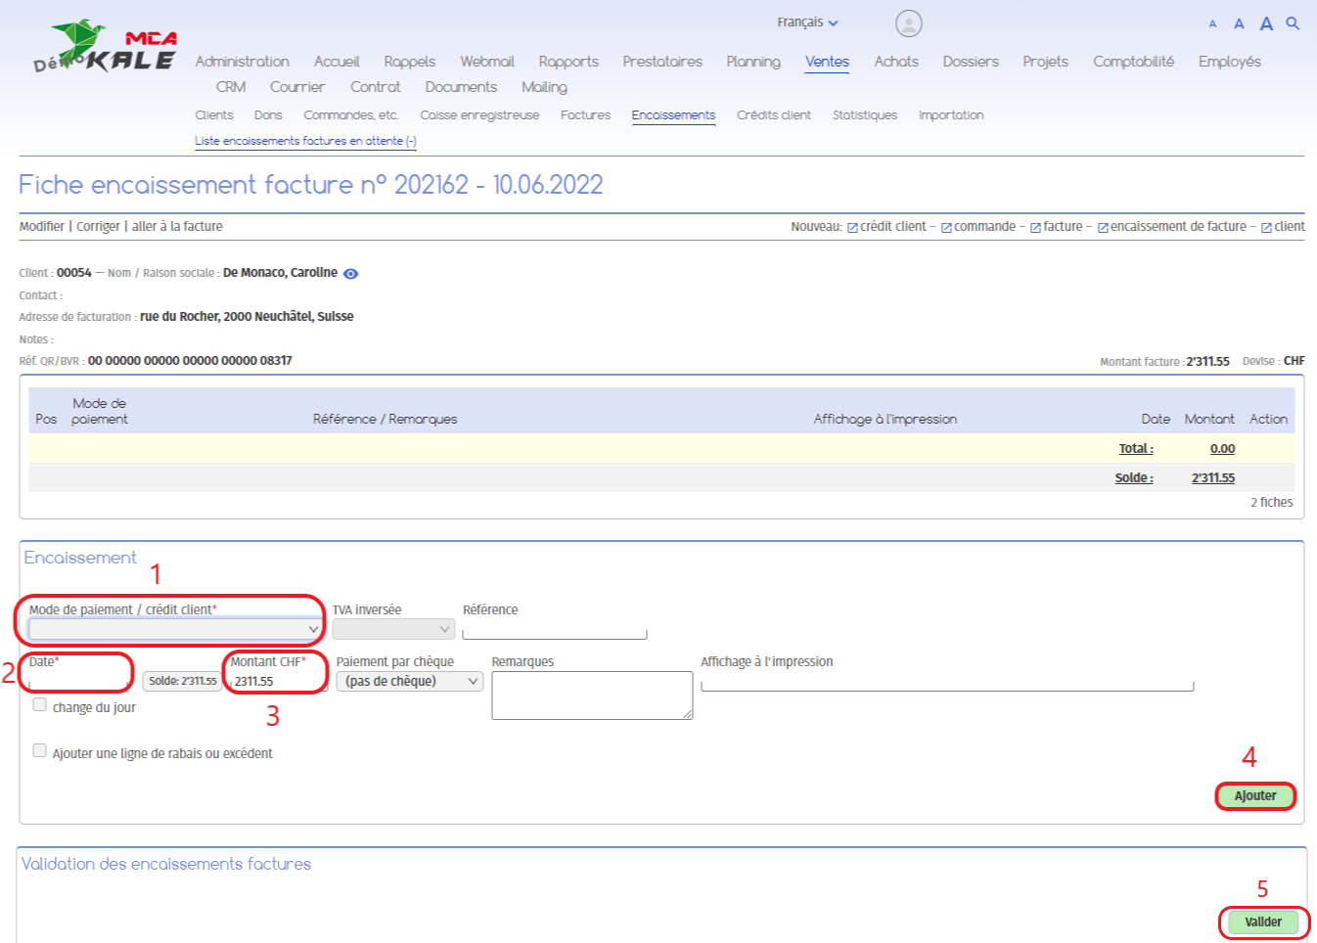
Task: Open new crédit client external link icon
Action: click(x=852, y=227)
